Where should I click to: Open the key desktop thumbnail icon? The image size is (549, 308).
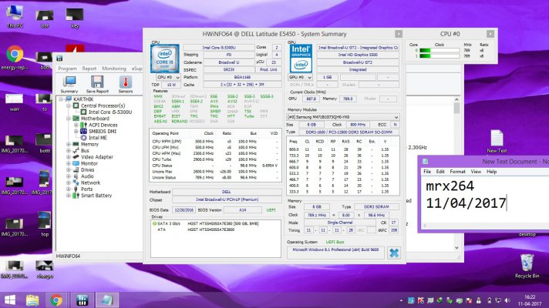click(75, 18)
